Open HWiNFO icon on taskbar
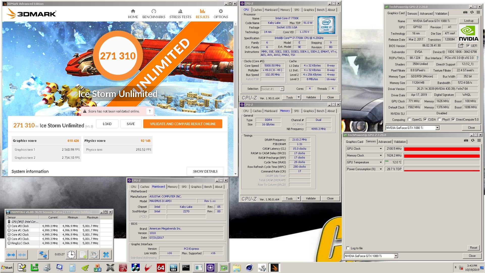Screen dimensions: 485x273 tap(174, 268)
